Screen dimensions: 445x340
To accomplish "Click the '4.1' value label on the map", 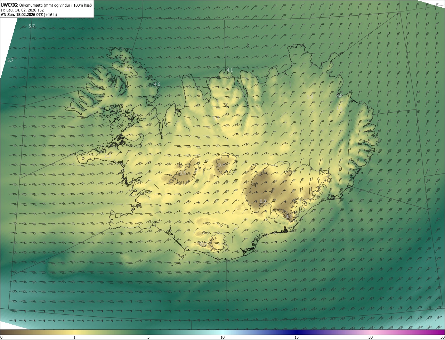I will pyautogui.click(x=229, y=70).
